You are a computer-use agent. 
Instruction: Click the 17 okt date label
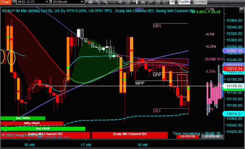pyautogui.click(x=86, y=145)
